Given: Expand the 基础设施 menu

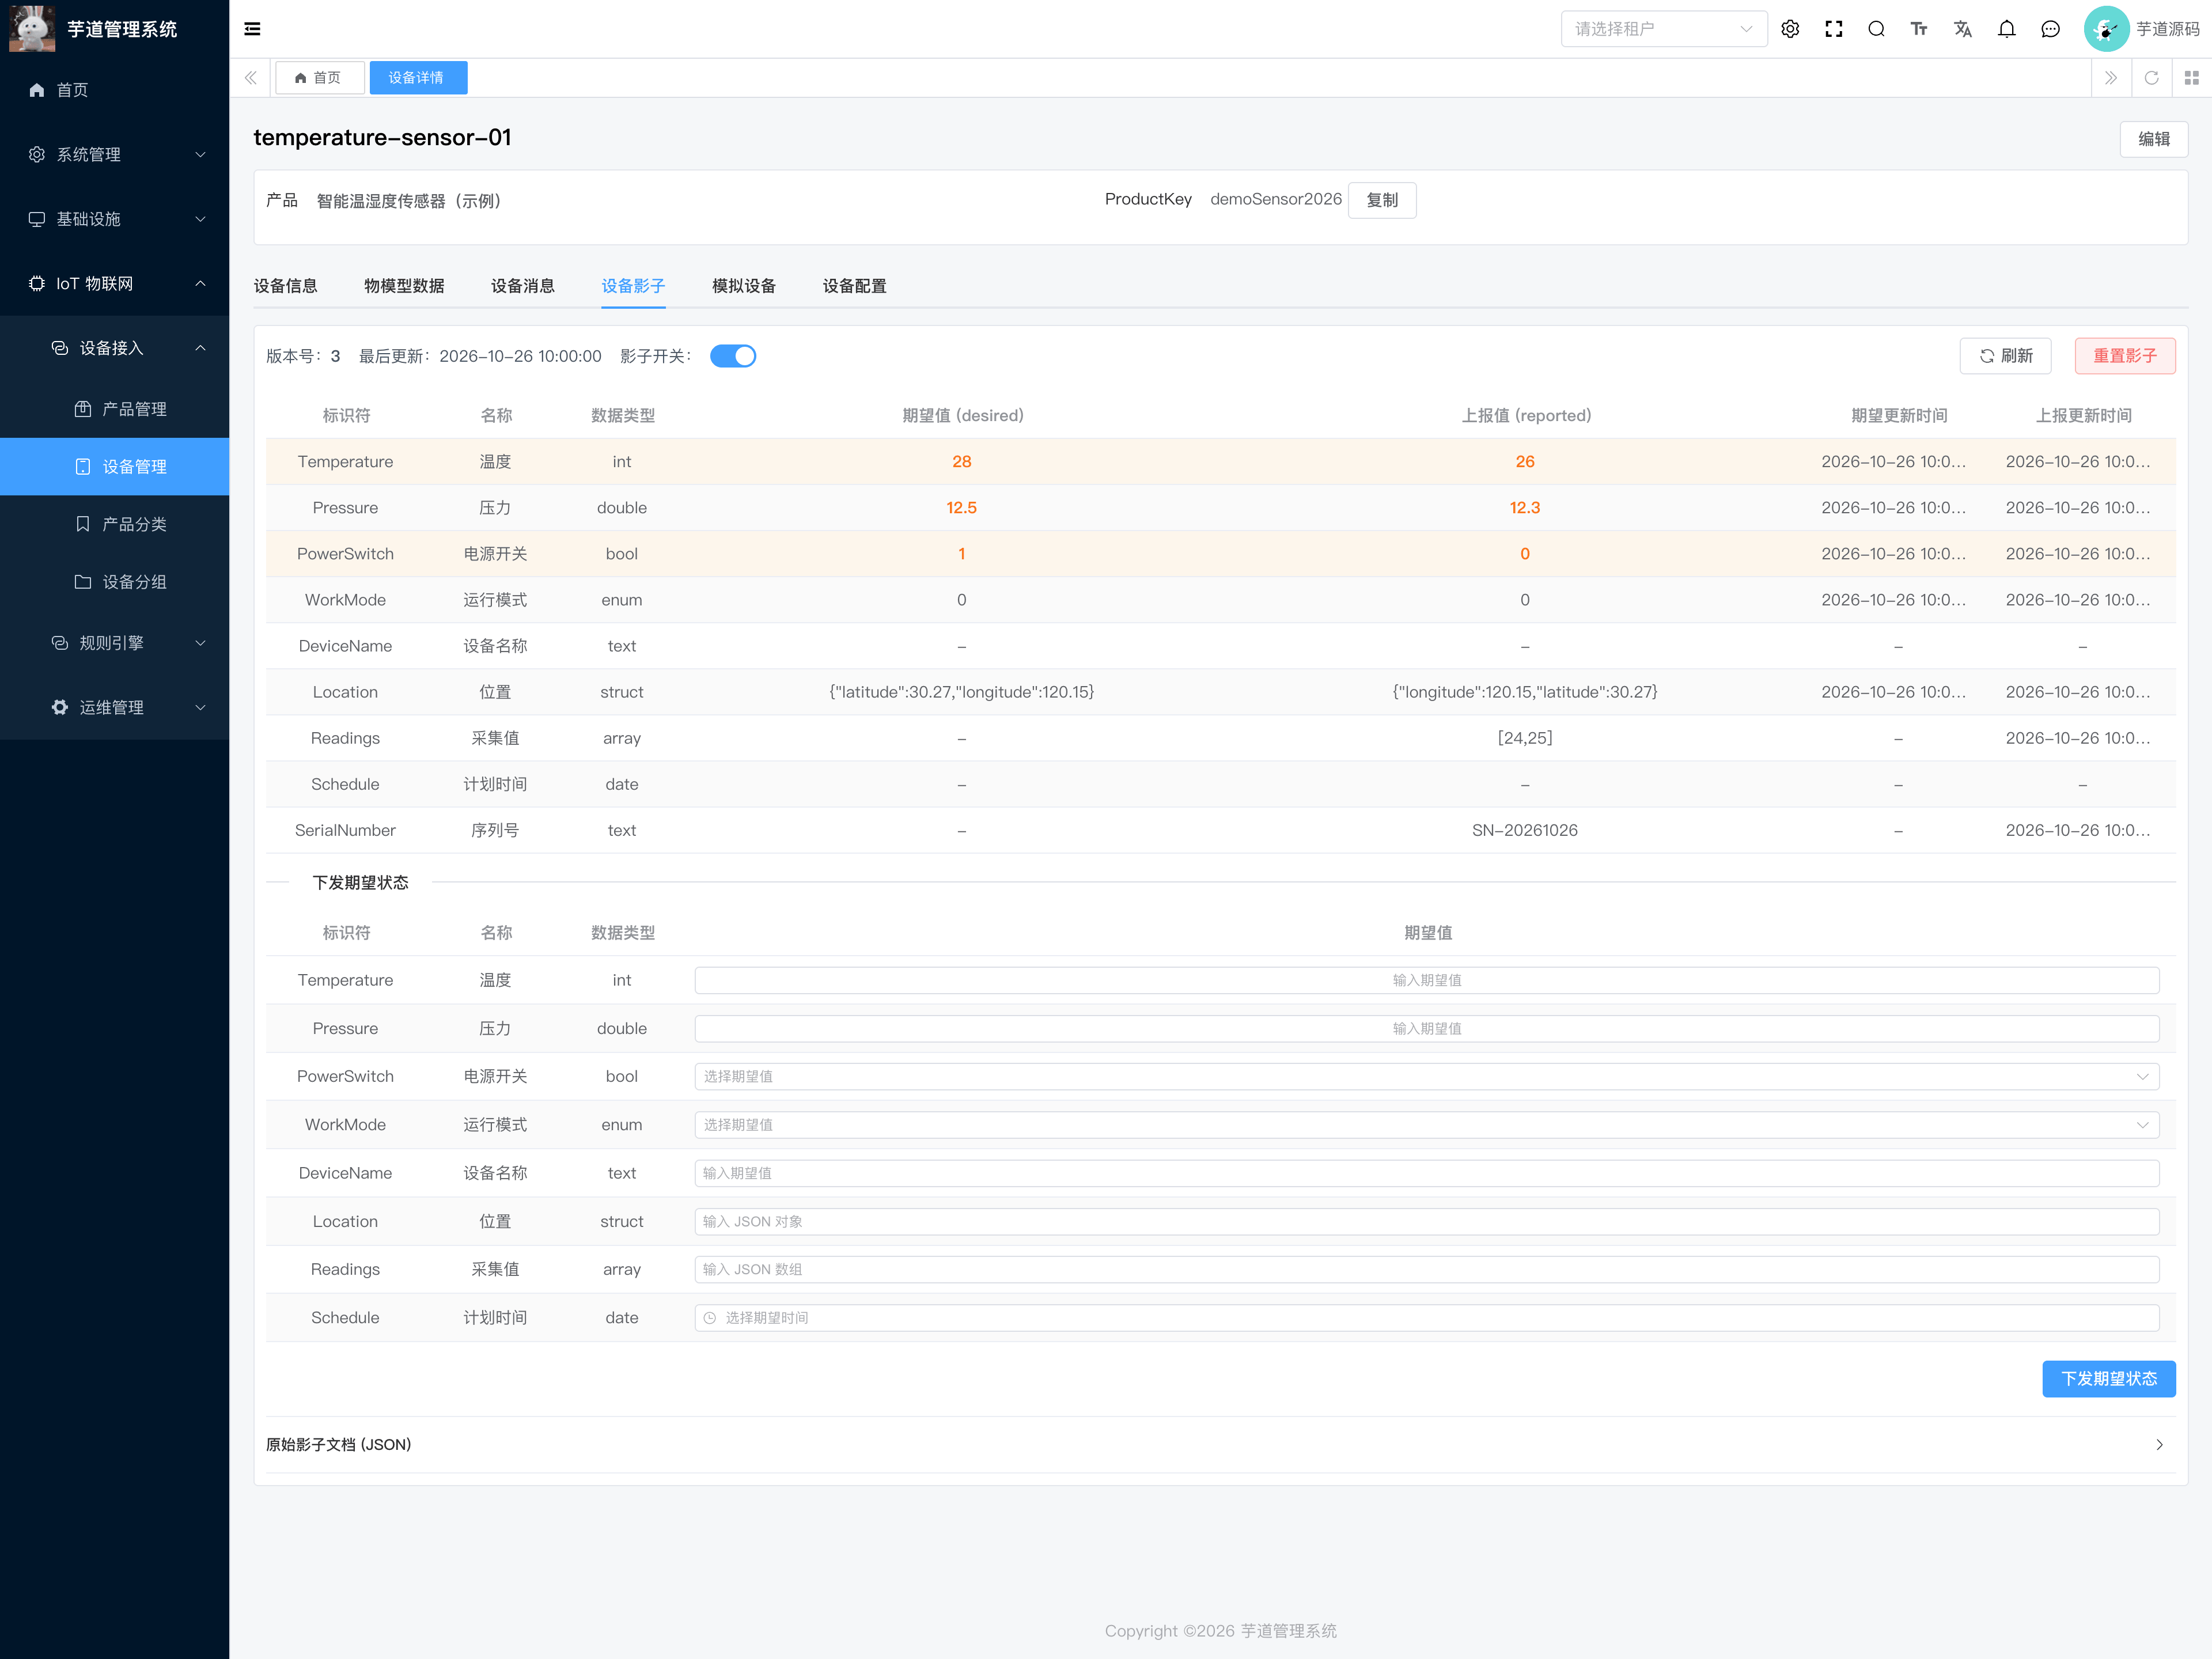Looking at the screenshot, I should [114, 219].
